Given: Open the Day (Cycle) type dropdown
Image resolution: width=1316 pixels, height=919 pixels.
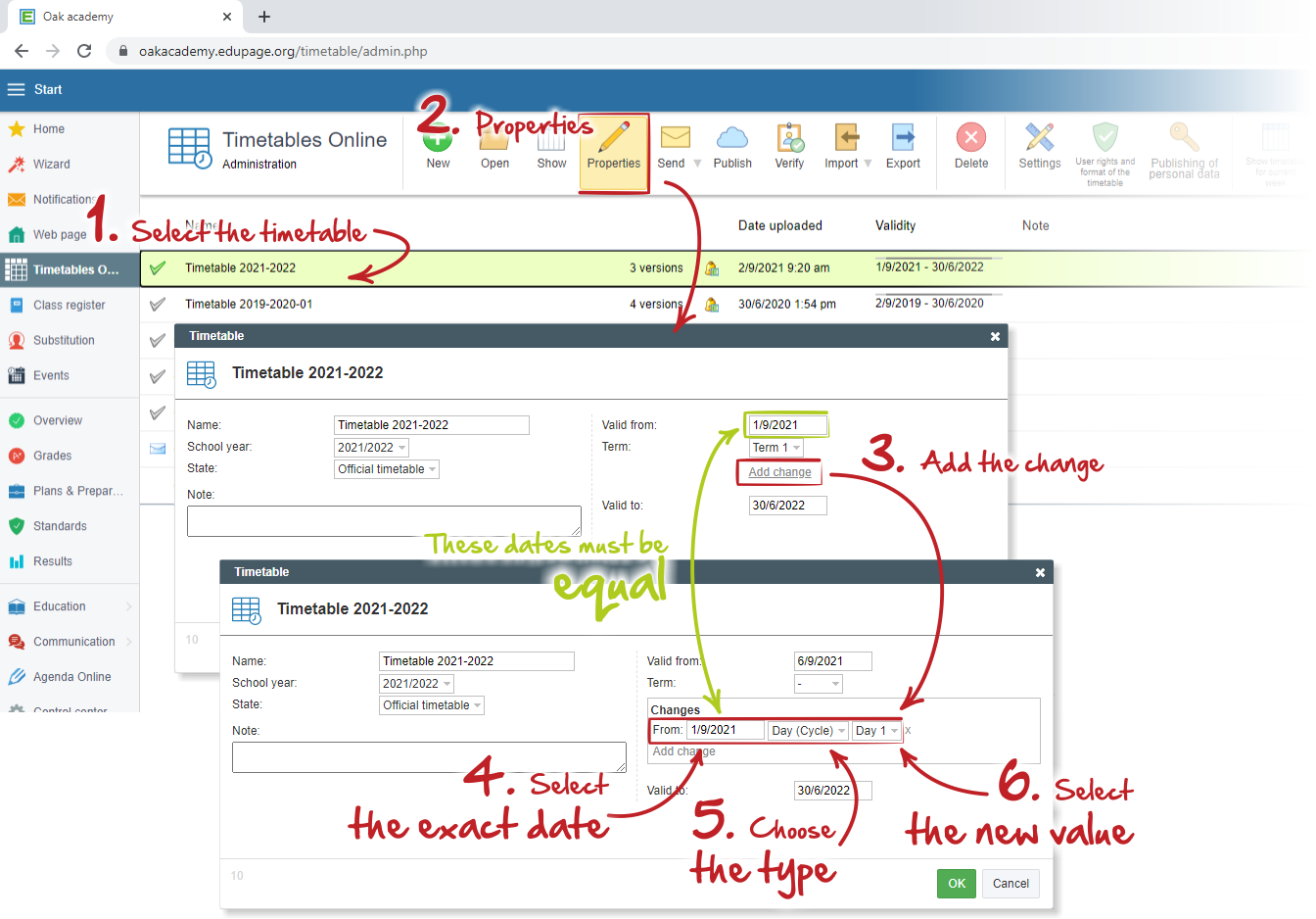Looking at the screenshot, I should pos(808,731).
